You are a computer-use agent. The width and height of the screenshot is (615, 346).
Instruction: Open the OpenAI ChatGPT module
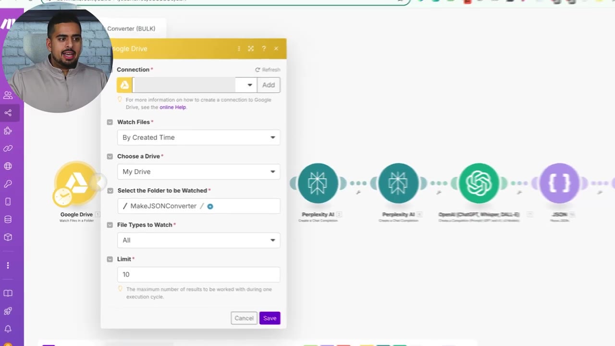tap(479, 183)
